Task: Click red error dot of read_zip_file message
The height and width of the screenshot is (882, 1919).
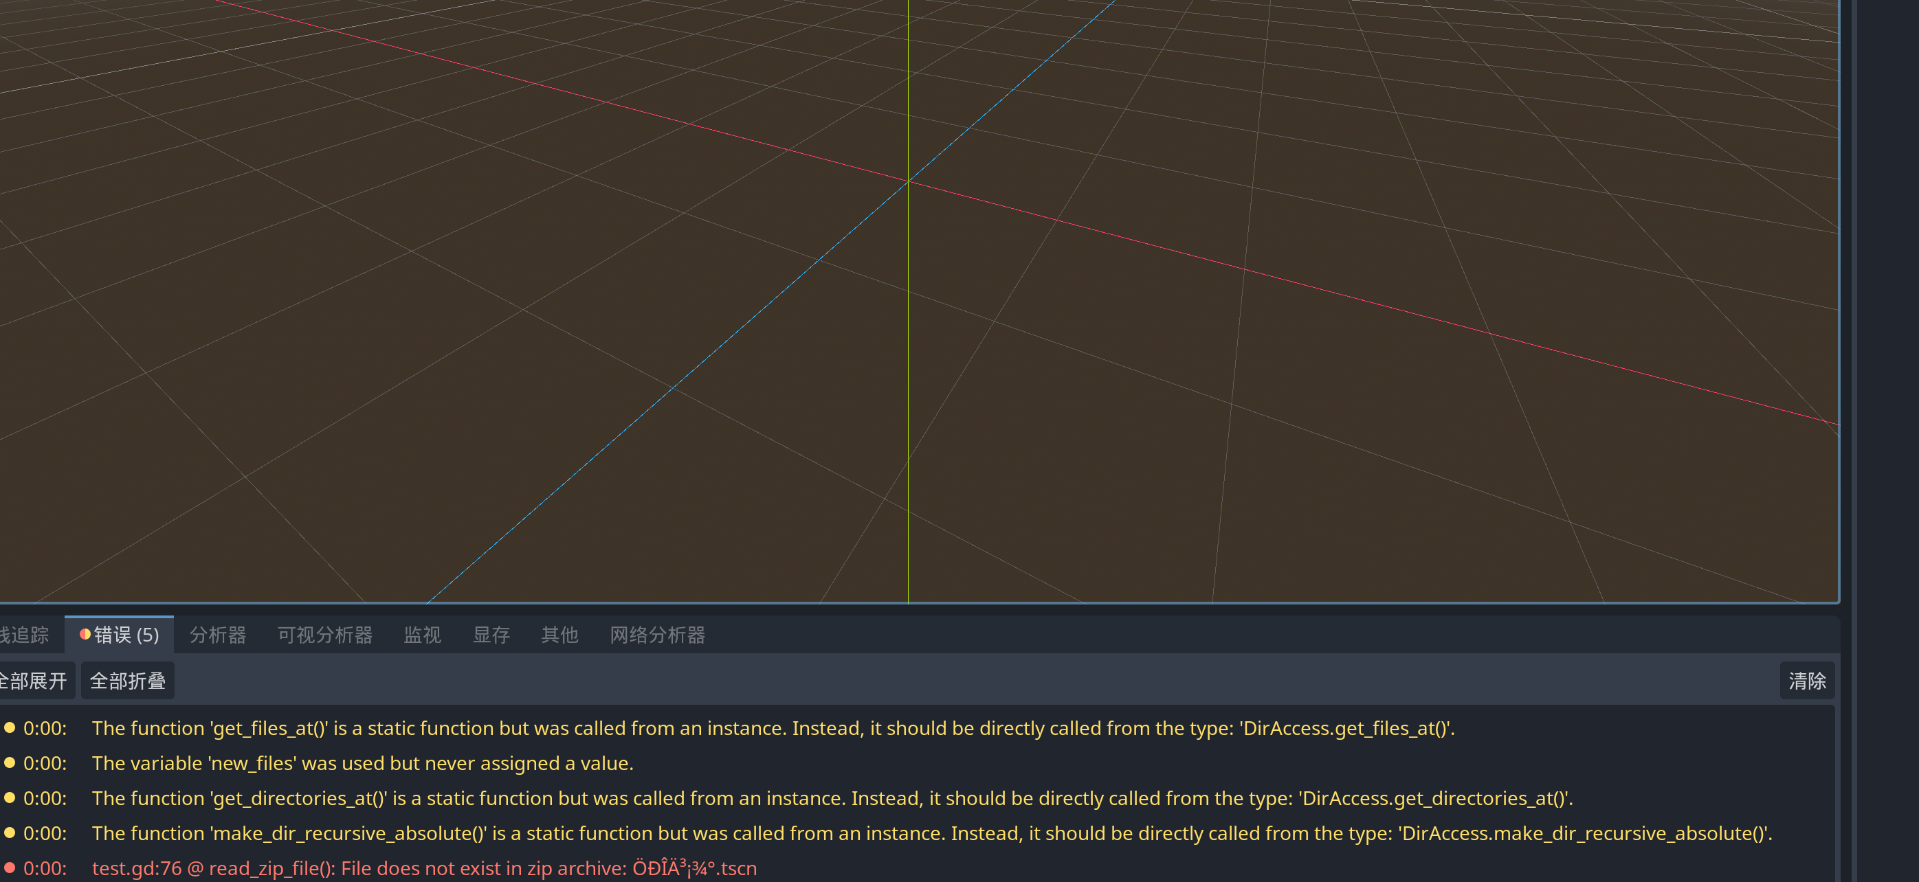Action: [10, 867]
